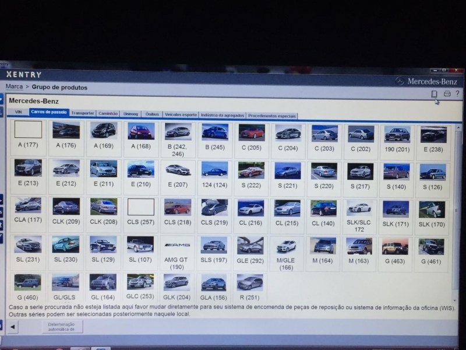Open the help question mark icon
This screenshot has height=350, width=466.
(x=457, y=94)
